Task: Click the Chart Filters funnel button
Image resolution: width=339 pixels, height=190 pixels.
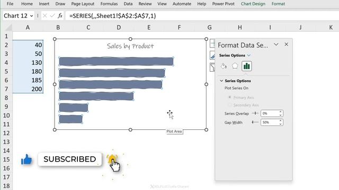Action: [x=212, y=67]
